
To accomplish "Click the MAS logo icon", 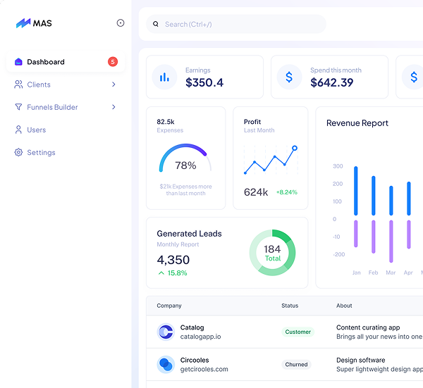I will click(x=24, y=23).
